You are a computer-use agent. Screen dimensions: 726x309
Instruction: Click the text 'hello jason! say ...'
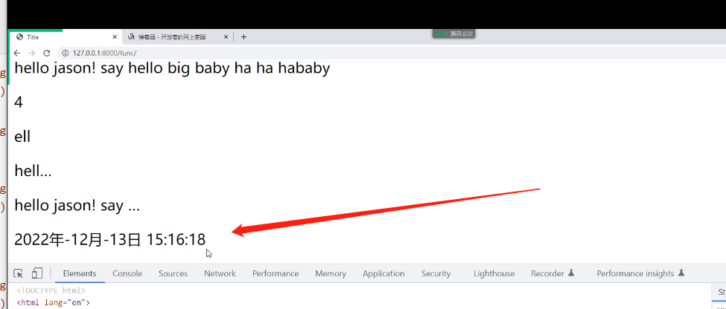pos(77,205)
